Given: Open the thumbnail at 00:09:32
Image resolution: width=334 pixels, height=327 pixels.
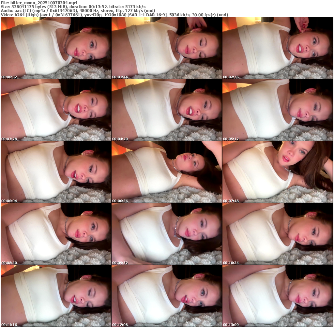Looking at the screenshot, I should pyautogui.click(x=167, y=234).
